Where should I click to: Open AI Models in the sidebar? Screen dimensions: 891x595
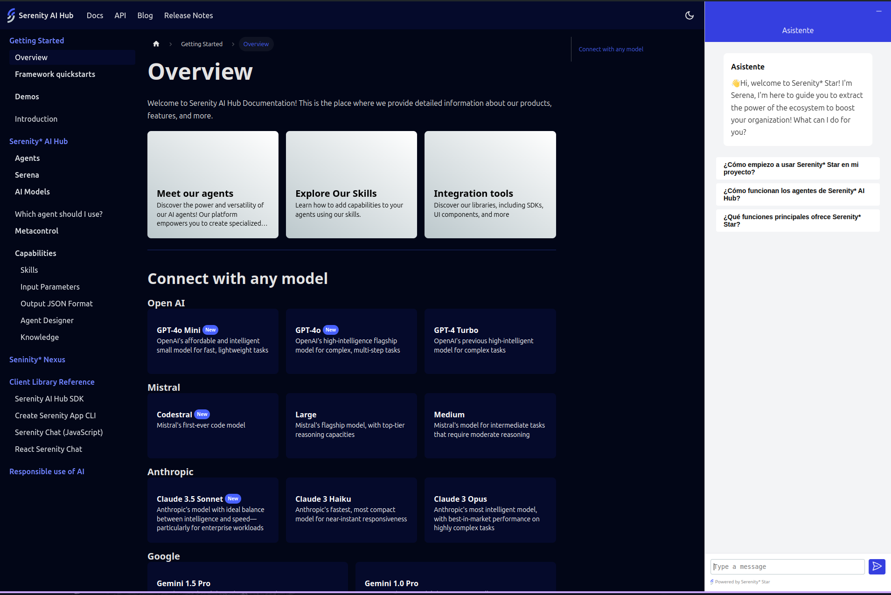pos(32,192)
